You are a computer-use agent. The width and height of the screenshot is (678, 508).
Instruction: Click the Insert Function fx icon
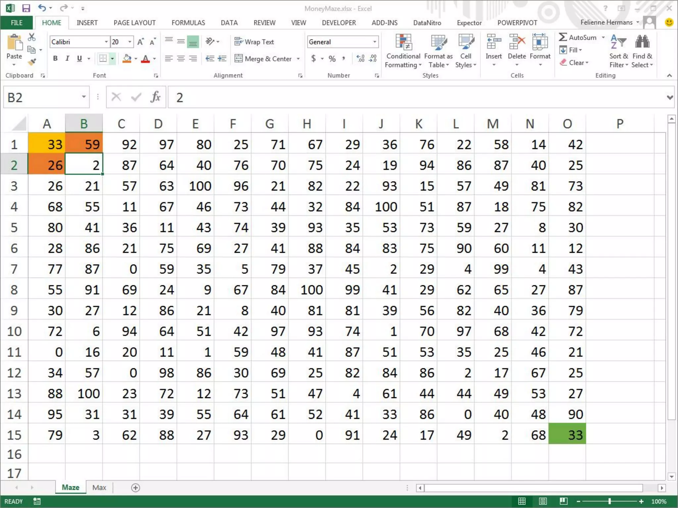155,97
